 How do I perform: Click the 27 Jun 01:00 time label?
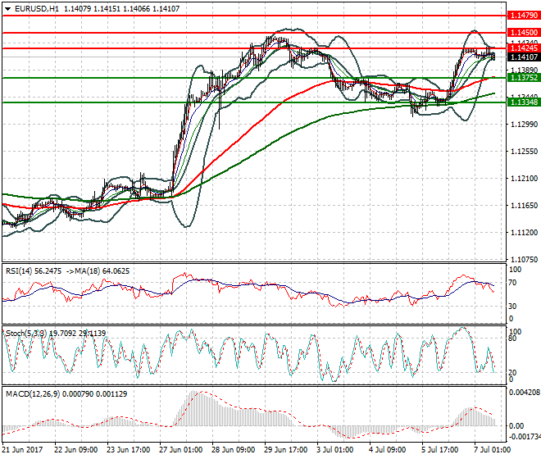(x=181, y=450)
